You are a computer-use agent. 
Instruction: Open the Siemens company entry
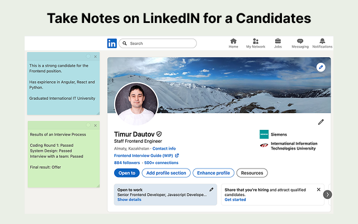[274, 134]
